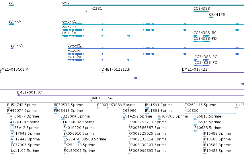Select the RP003132114.5prime EST label

pos(147,140)
